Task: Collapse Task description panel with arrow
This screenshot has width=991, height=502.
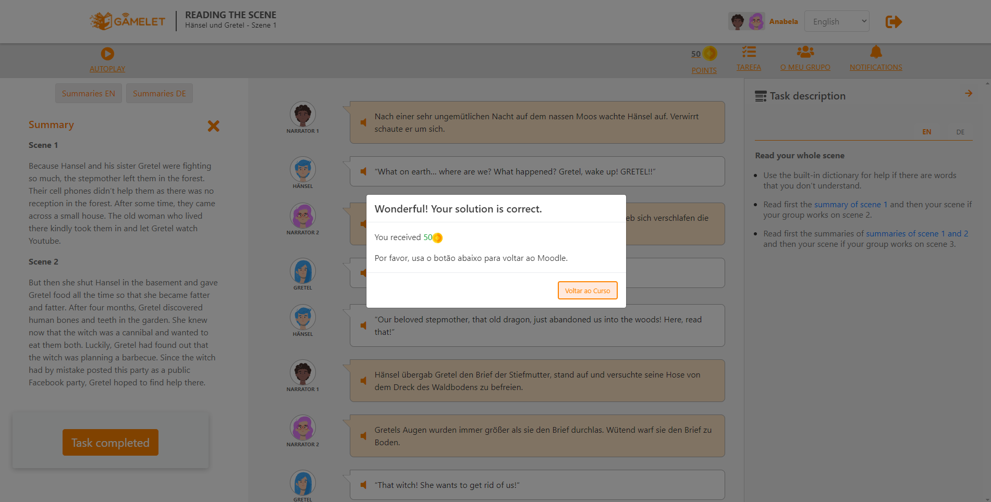Action: (x=969, y=93)
